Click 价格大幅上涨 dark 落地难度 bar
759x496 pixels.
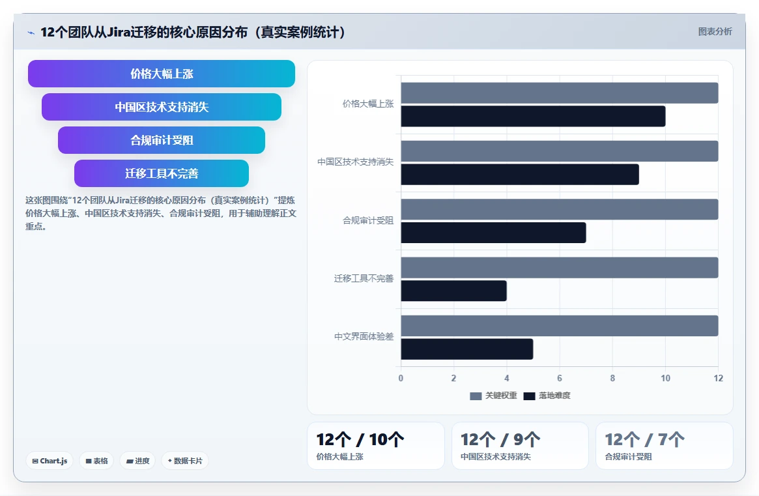pyautogui.click(x=533, y=116)
